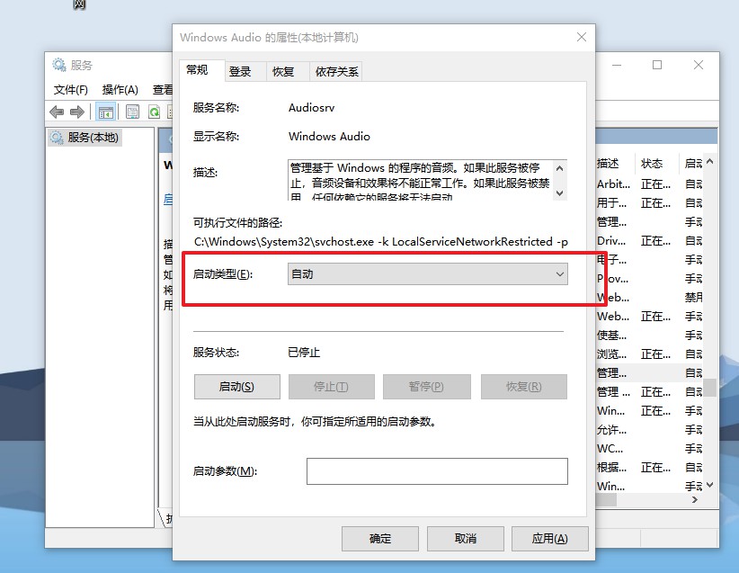Select the 使基... service row
This screenshot has height=573, width=739.
pos(649,335)
